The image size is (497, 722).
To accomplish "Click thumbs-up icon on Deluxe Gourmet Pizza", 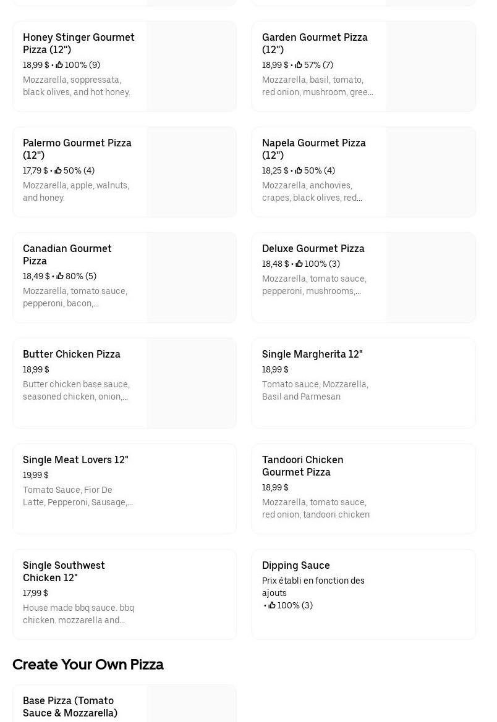I will [299, 264].
